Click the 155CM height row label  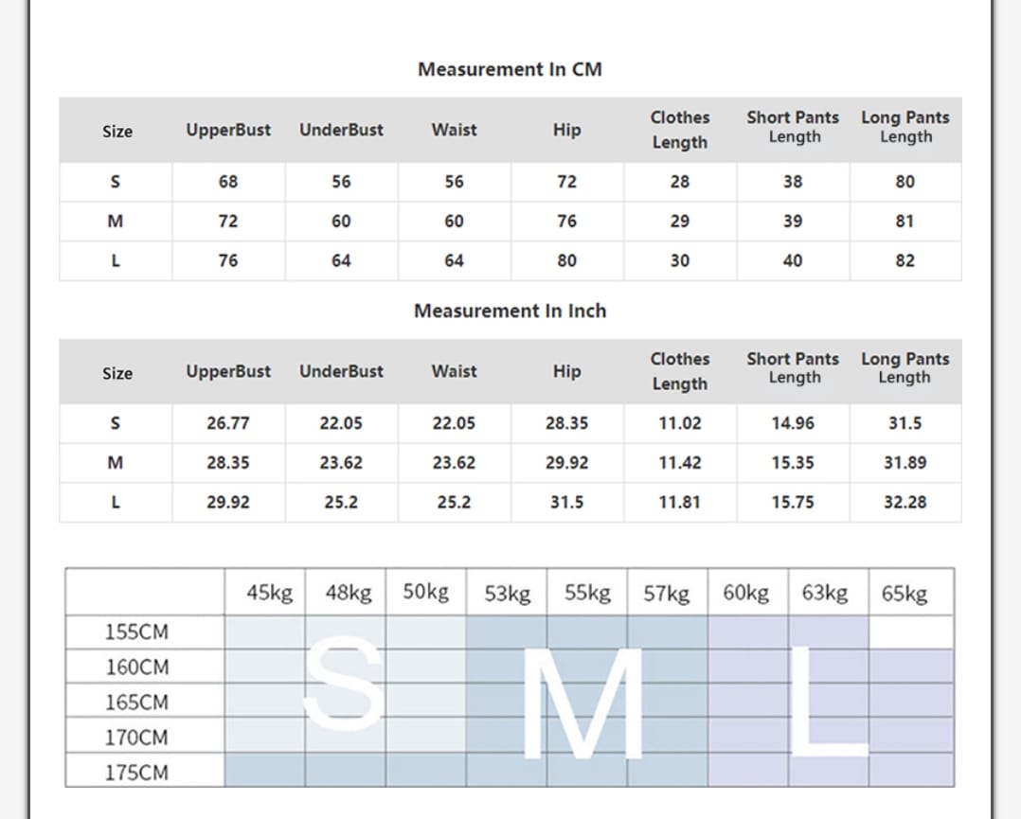(137, 632)
